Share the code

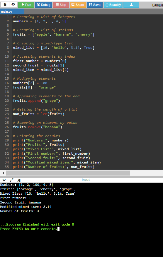tap(78, 5)
